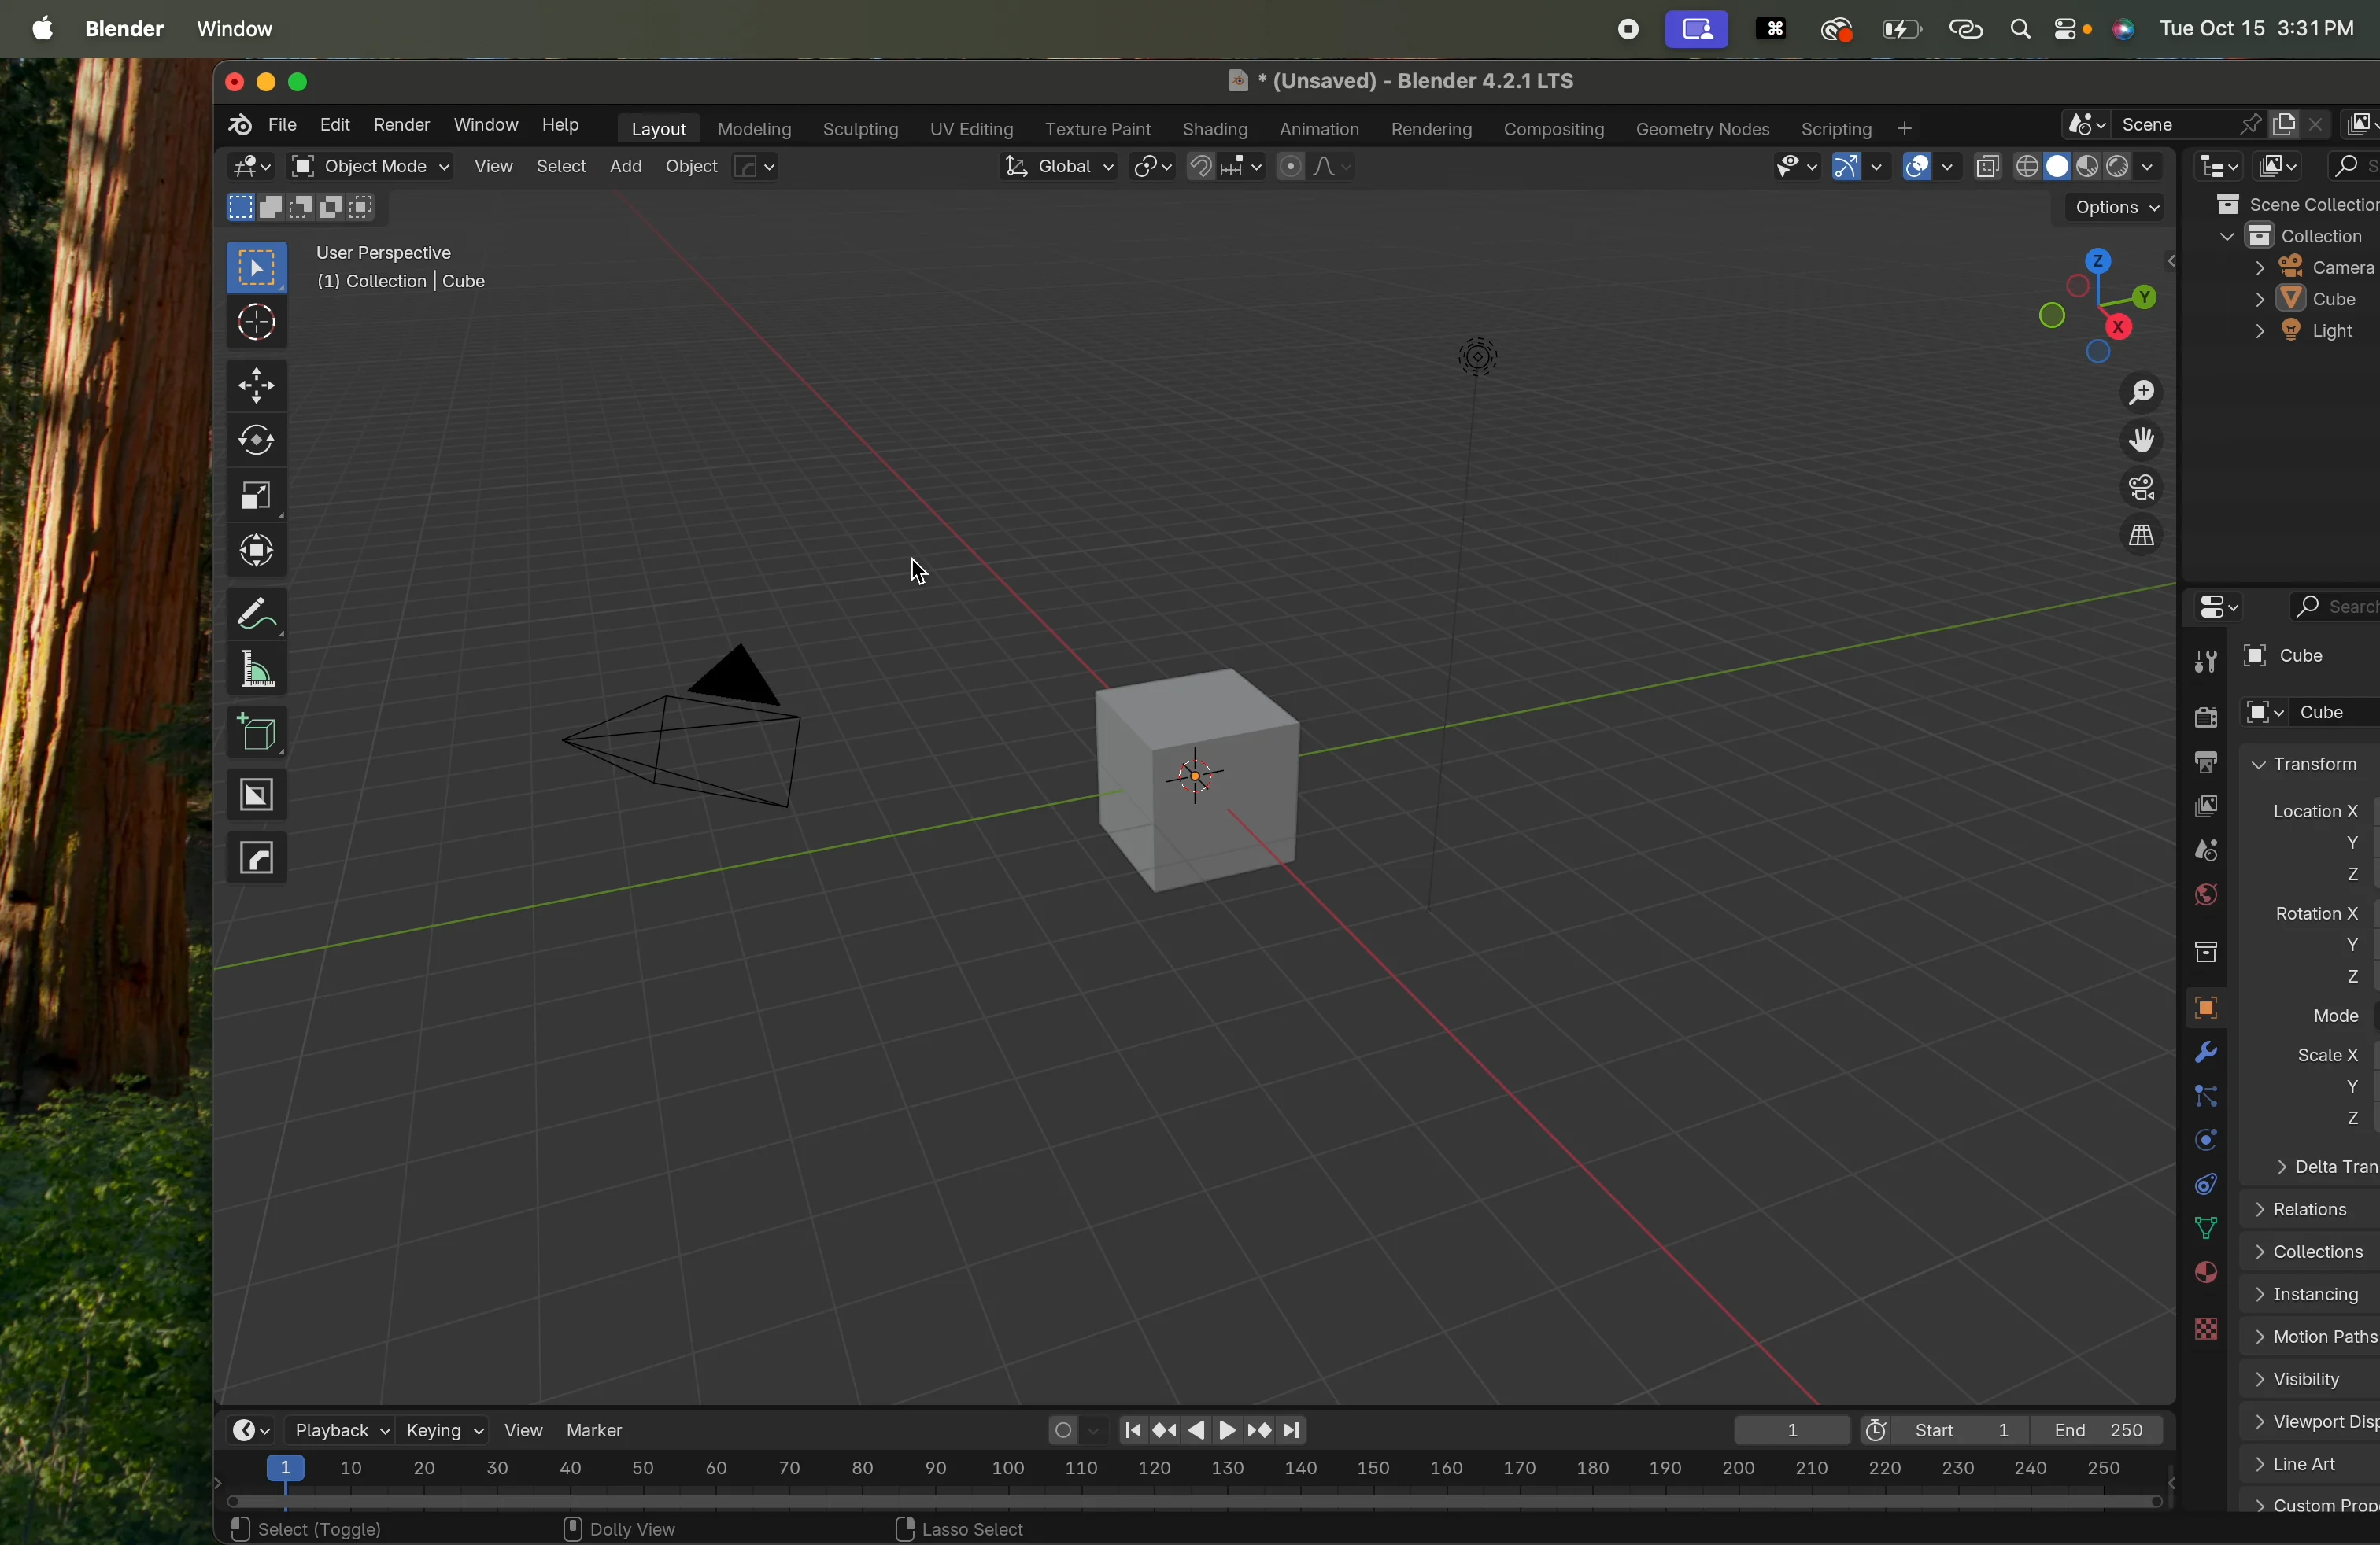The height and width of the screenshot is (1545, 2380).
Task: Toggle proportional editing in the header
Action: point(1290,167)
